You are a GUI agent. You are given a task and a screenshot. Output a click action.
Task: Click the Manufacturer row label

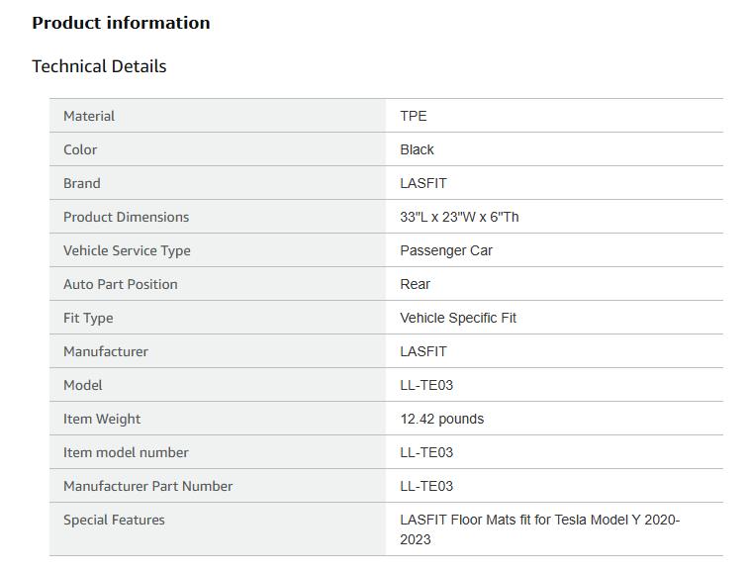(x=106, y=351)
